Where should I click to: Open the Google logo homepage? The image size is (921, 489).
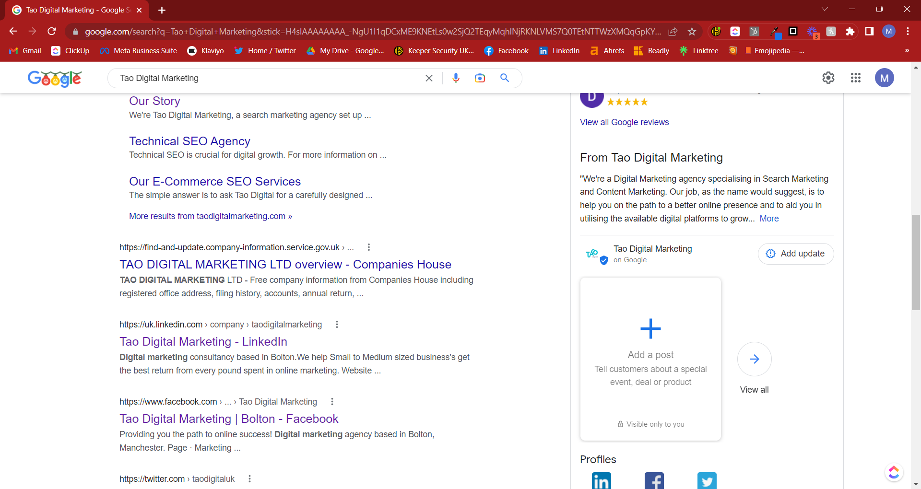55,78
